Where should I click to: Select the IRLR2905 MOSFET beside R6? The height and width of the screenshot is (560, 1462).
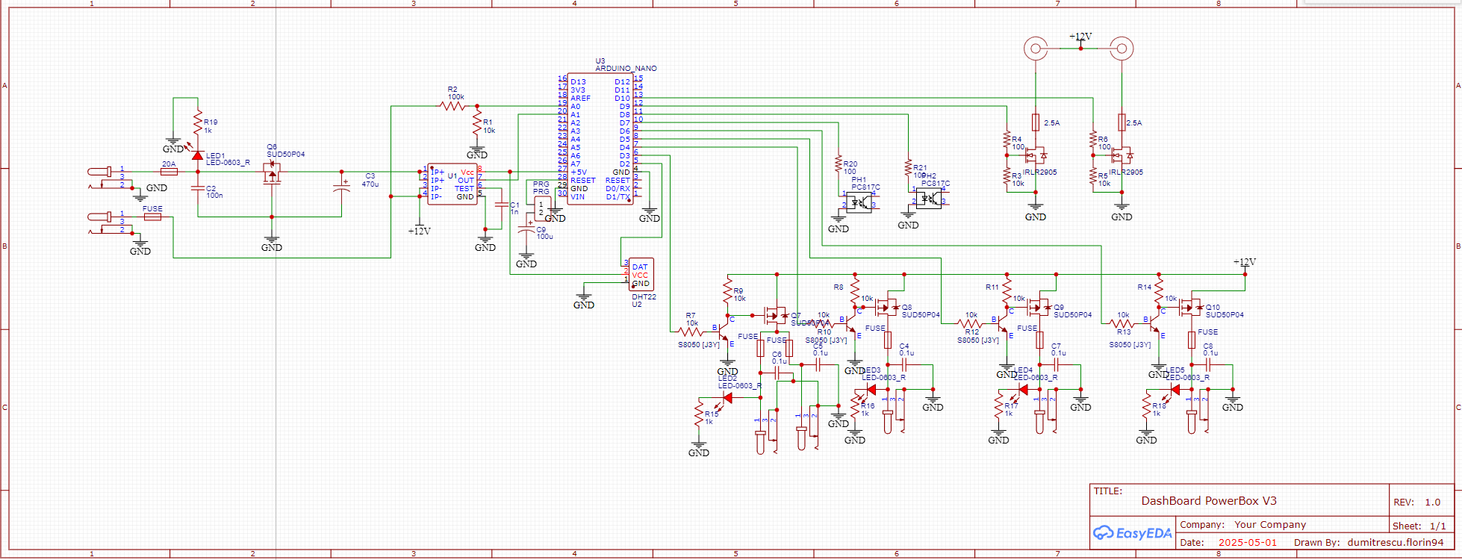(1122, 156)
